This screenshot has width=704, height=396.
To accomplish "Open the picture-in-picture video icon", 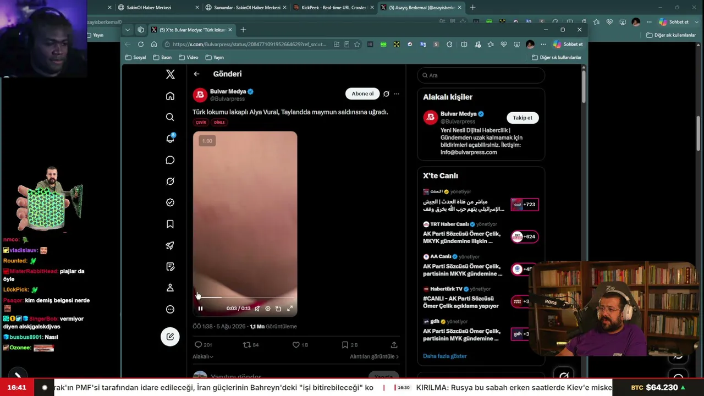I will [278, 309].
